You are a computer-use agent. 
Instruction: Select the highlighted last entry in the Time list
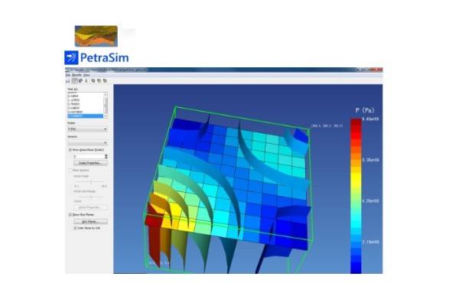coord(84,116)
